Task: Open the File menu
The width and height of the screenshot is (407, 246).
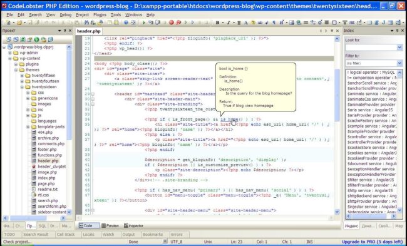Action: (9, 15)
